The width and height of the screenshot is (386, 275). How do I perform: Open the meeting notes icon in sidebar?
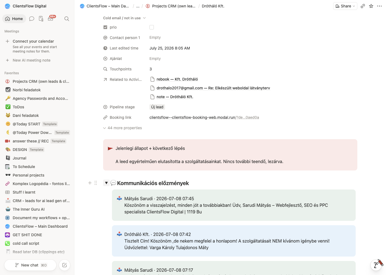41,19
